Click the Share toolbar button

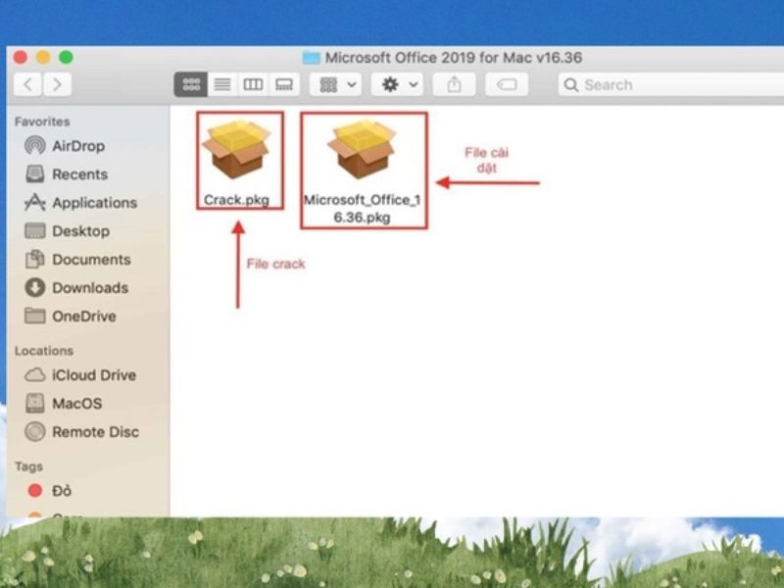pyautogui.click(x=454, y=84)
